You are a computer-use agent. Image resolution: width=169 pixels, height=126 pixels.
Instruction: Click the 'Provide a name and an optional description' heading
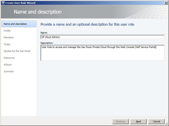[87, 24]
